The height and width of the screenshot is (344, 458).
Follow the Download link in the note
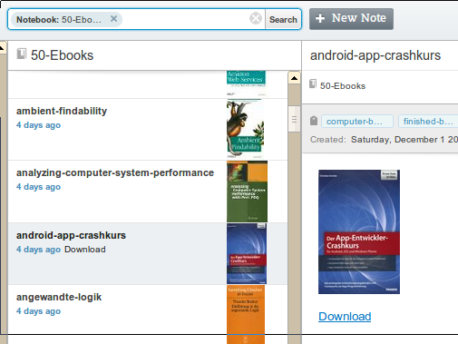pyautogui.click(x=345, y=317)
